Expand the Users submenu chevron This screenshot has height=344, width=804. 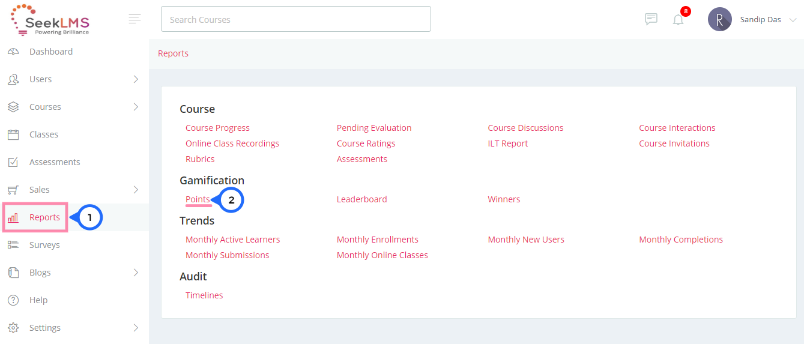pos(136,79)
